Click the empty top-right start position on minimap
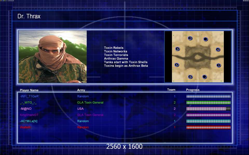 coord(205,39)
